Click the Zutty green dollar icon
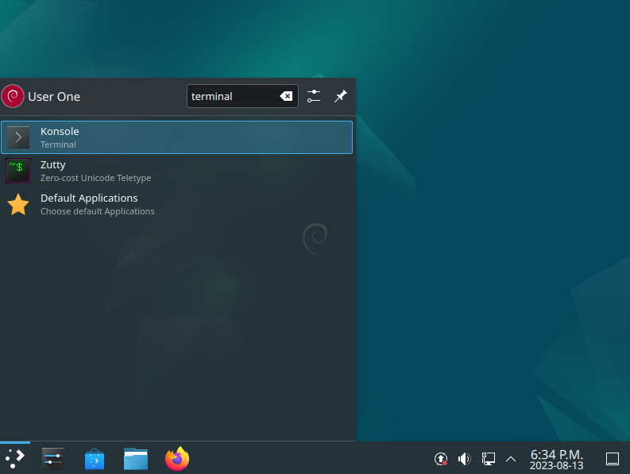 (x=18, y=171)
